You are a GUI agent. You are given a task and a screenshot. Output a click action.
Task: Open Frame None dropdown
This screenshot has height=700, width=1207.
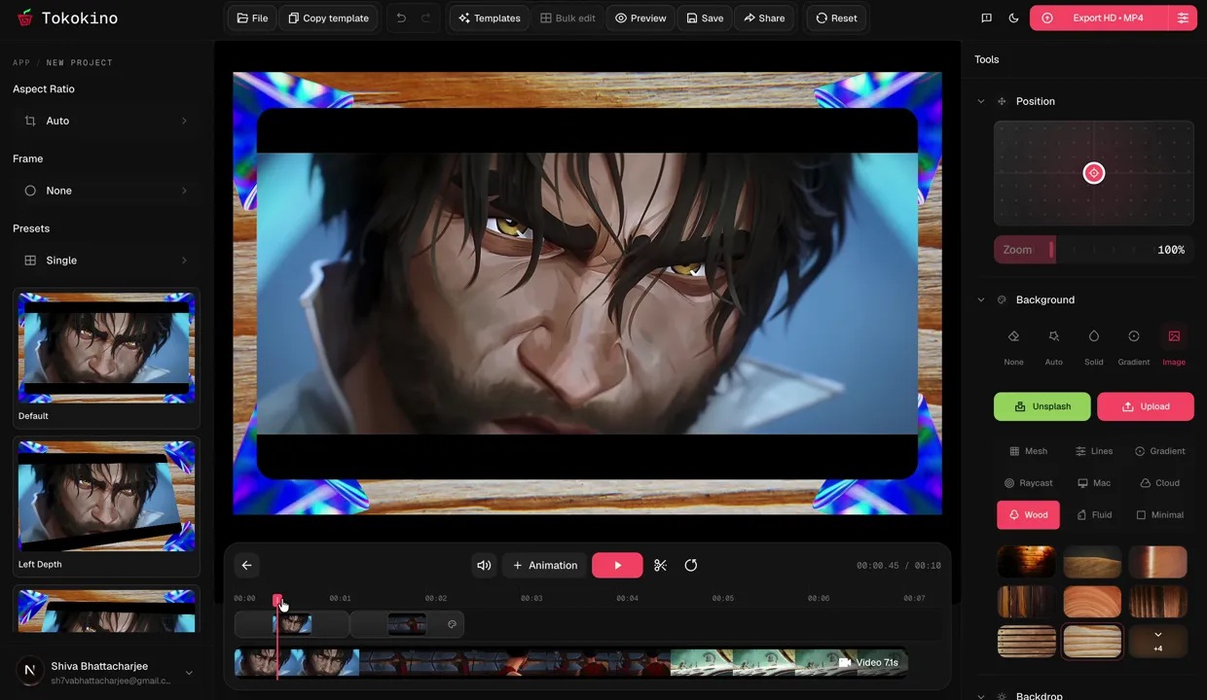click(x=106, y=191)
